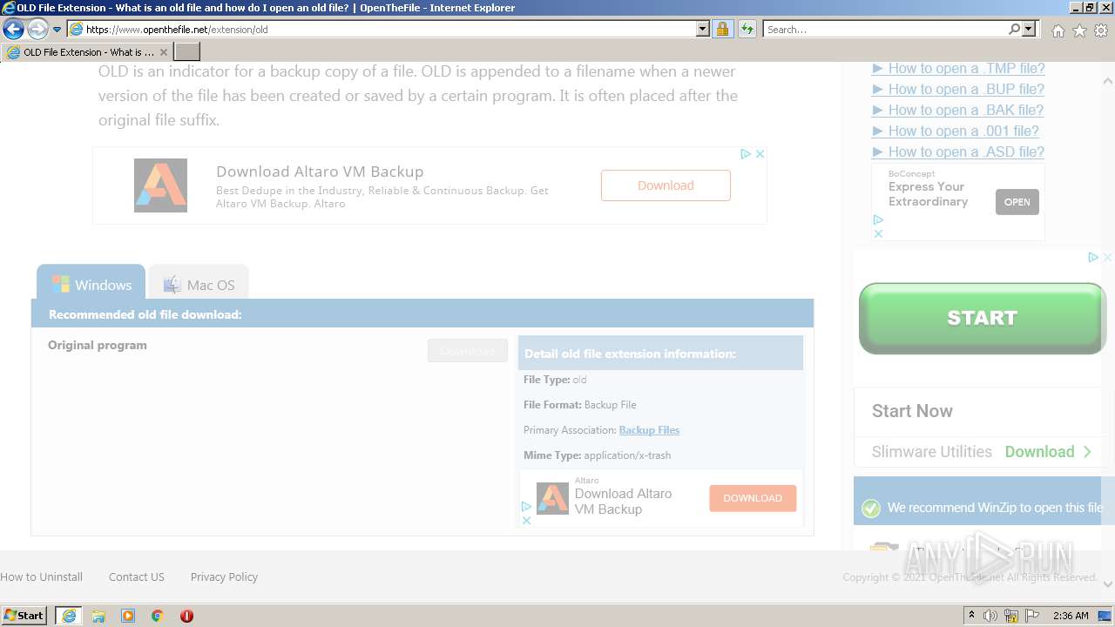View the security lock icon report

point(722,29)
